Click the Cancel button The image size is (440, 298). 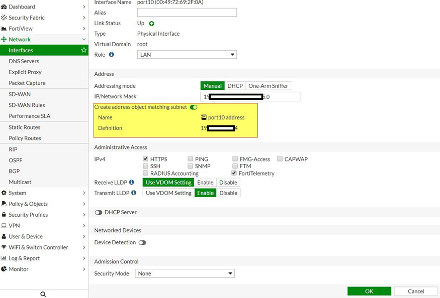pyautogui.click(x=416, y=291)
